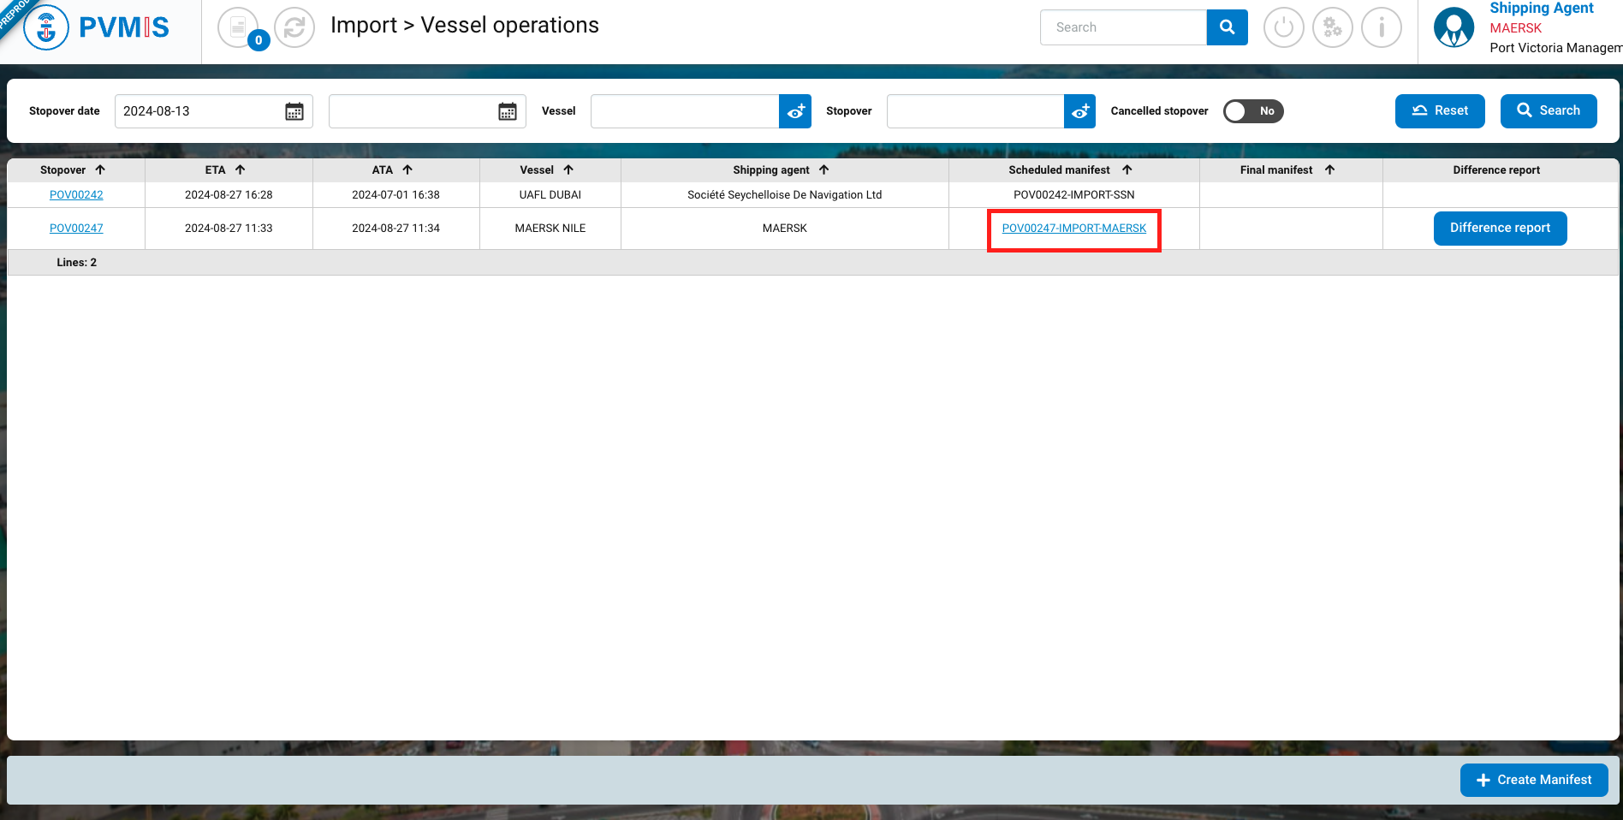Click the refresh icon in header

tap(294, 27)
